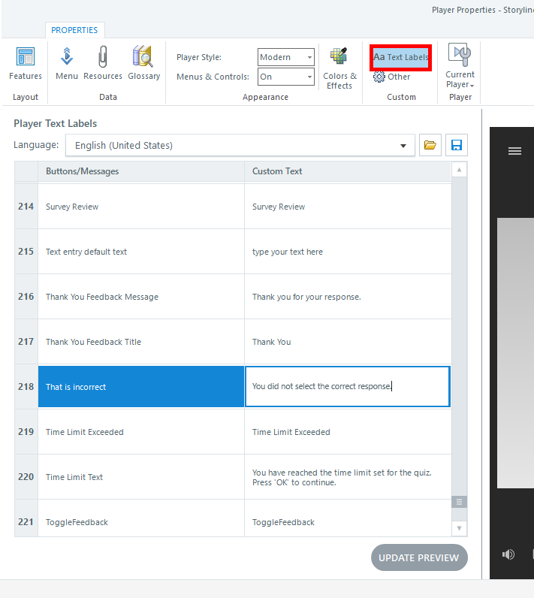The width and height of the screenshot is (534, 598).
Task: Select row number 218
Action: [26, 387]
